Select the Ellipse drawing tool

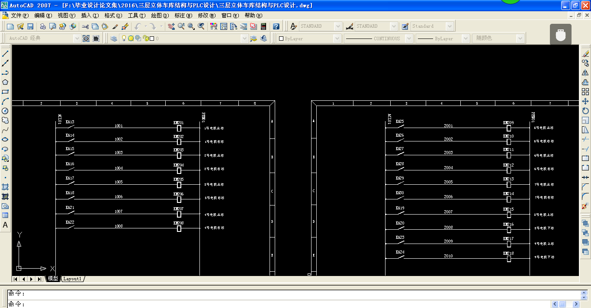[x=5, y=139]
